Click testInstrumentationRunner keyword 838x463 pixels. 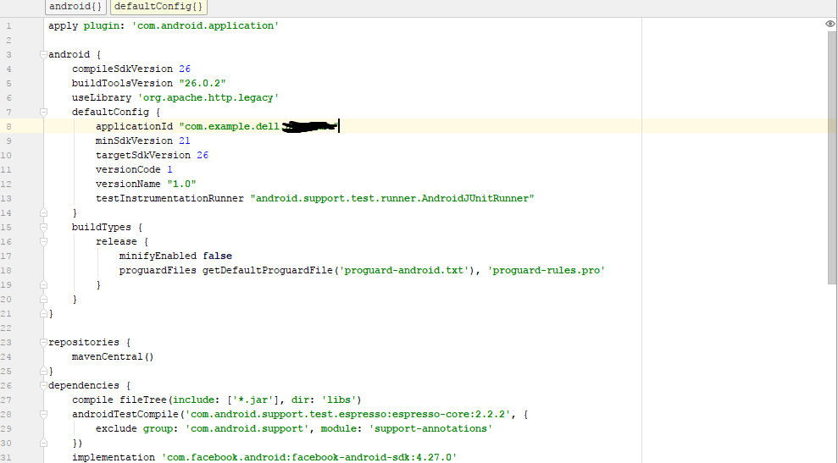pyautogui.click(x=170, y=199)
